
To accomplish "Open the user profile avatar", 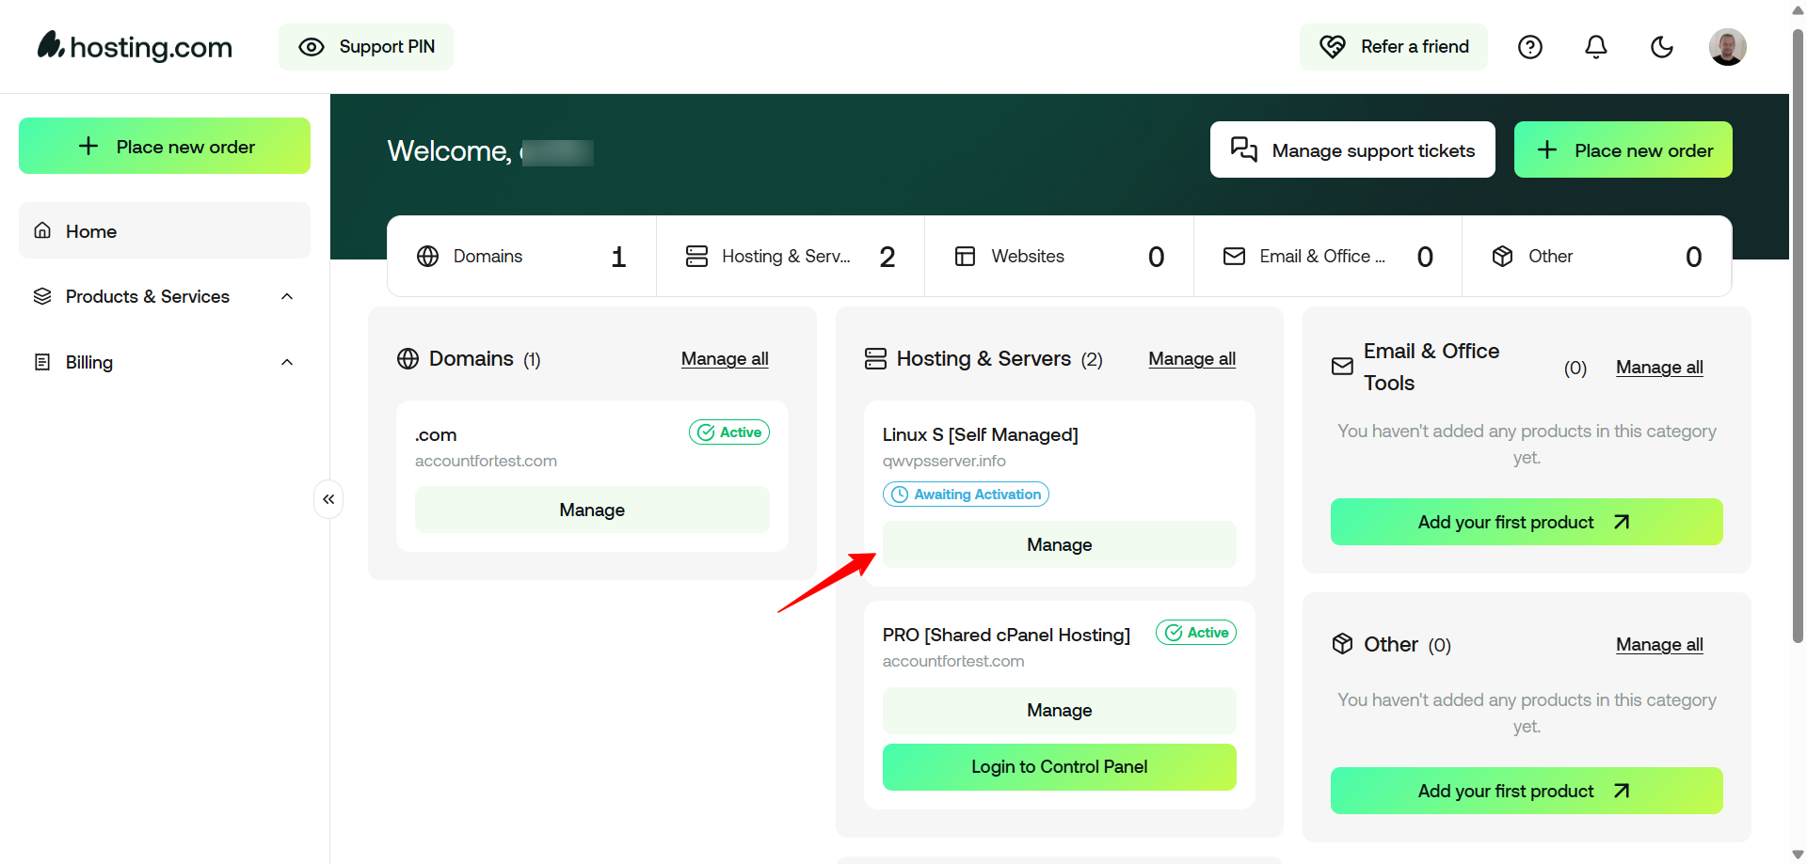I will (x=1728, y=47).
